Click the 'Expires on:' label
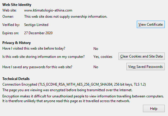This screenshot has width=168, height=116. click(x=11, y=33)
